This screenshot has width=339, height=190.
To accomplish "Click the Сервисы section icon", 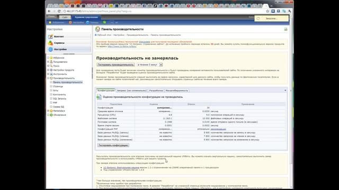I will tap(51, 43).
